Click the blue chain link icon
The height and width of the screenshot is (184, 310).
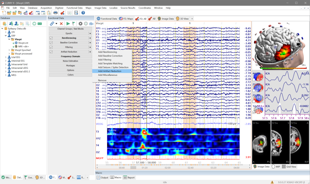(52, 24)
